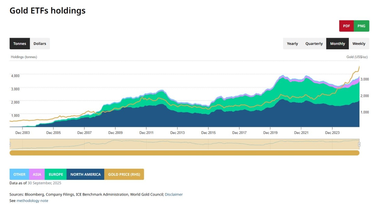Open the methodology note link

[32, 201]
